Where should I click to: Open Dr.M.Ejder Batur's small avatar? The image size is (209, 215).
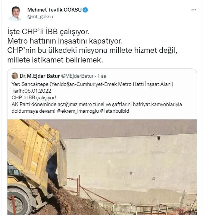tap(15, 76)
